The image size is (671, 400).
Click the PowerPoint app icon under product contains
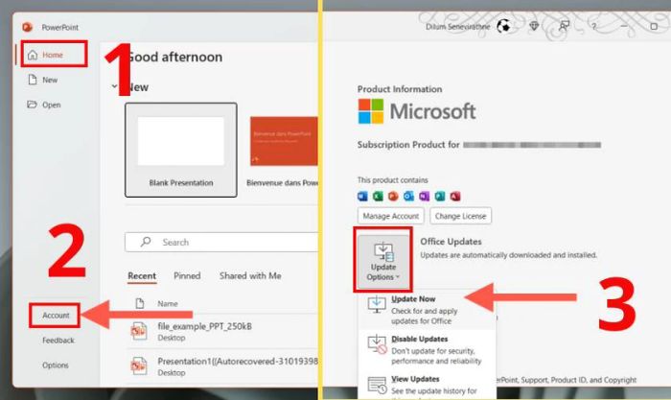click(x=393, y=196)
